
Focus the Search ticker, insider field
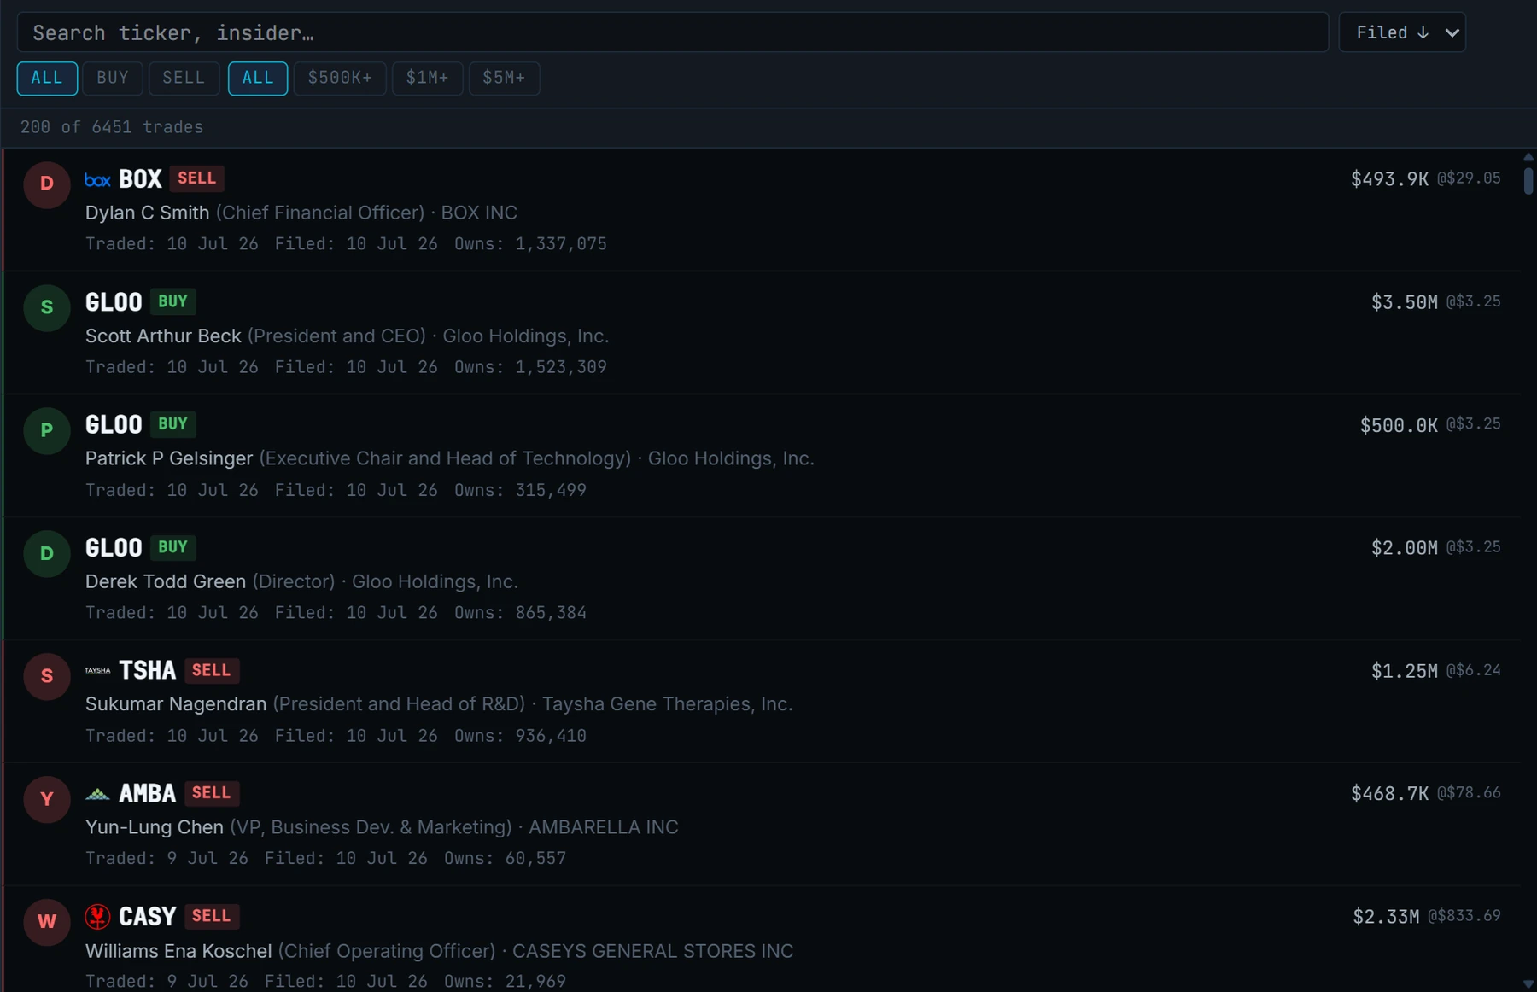click(673, 32)
